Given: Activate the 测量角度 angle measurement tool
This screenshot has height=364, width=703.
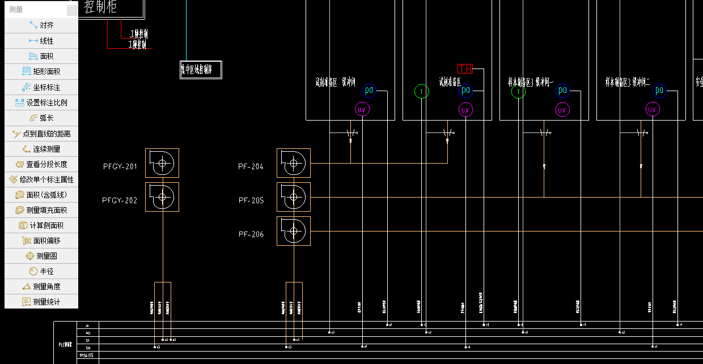Looking at the screenshot, I should pos(41,286).
